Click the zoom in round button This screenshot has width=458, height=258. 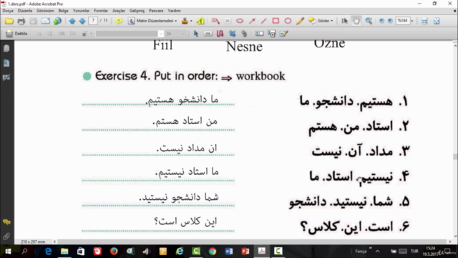click(390, 21)
